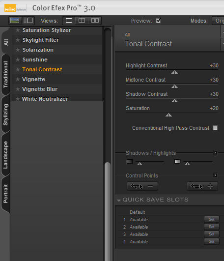The width and height of the screenshot is (224, 261).
Task: Click the dark Shadows protection icon
Action: point(130,161)
